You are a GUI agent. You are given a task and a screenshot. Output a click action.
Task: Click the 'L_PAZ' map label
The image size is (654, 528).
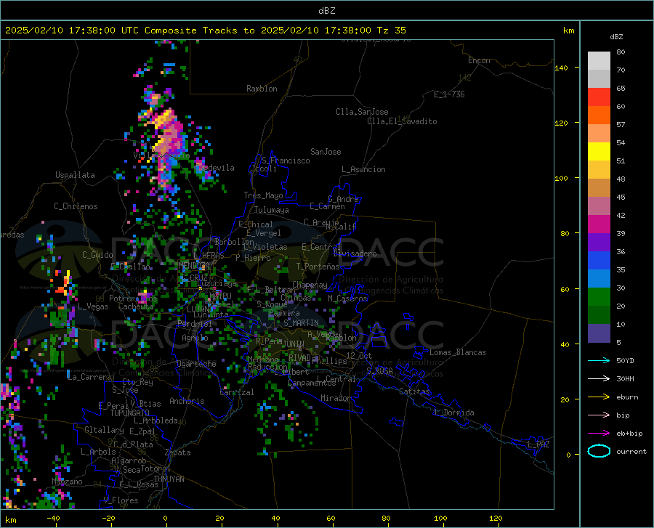pos(538,444)
